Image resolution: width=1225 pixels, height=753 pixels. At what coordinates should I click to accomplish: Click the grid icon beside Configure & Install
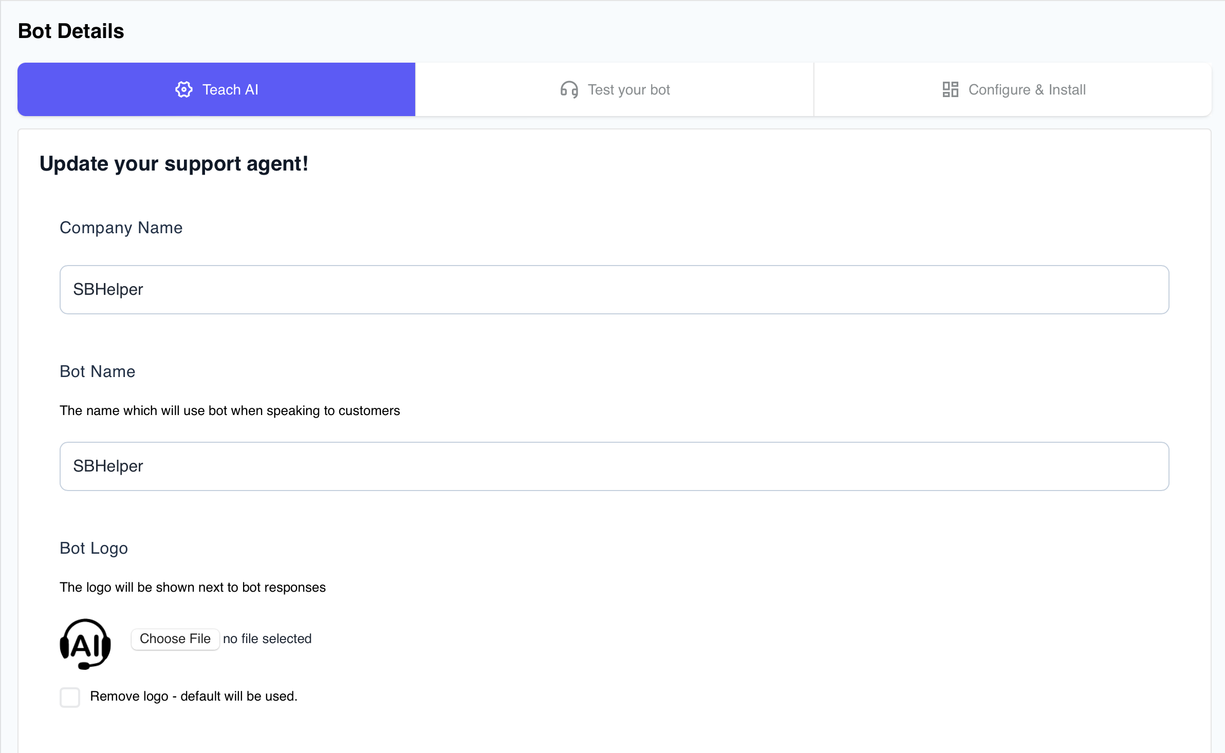click(x=950, y=89)
